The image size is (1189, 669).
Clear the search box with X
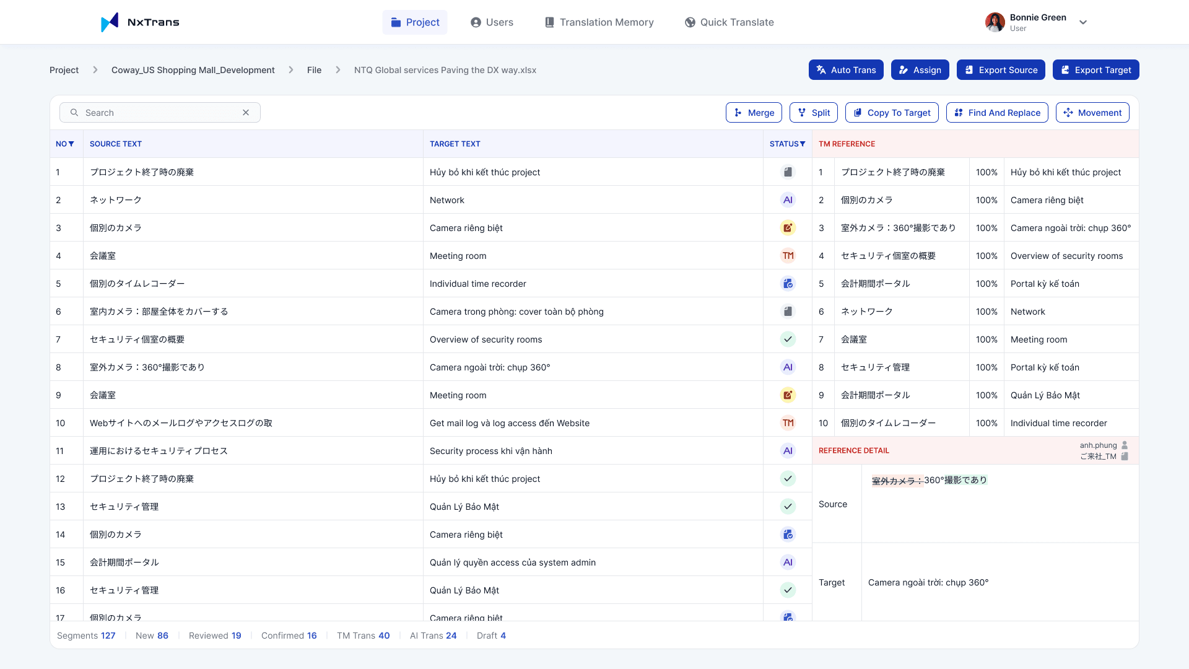click(246, 113)
